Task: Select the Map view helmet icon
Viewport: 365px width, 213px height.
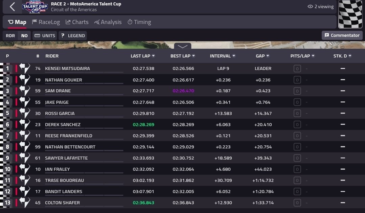Action: point(10,22)
